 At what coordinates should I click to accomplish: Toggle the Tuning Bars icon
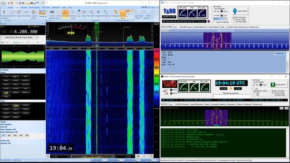(x=123, y=14)
